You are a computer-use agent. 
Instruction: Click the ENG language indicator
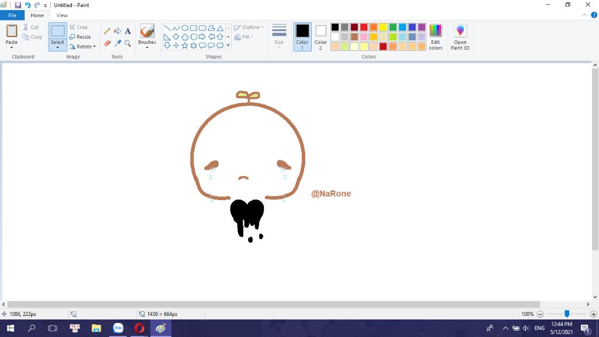pyautogui.click(x=539, y=328)
